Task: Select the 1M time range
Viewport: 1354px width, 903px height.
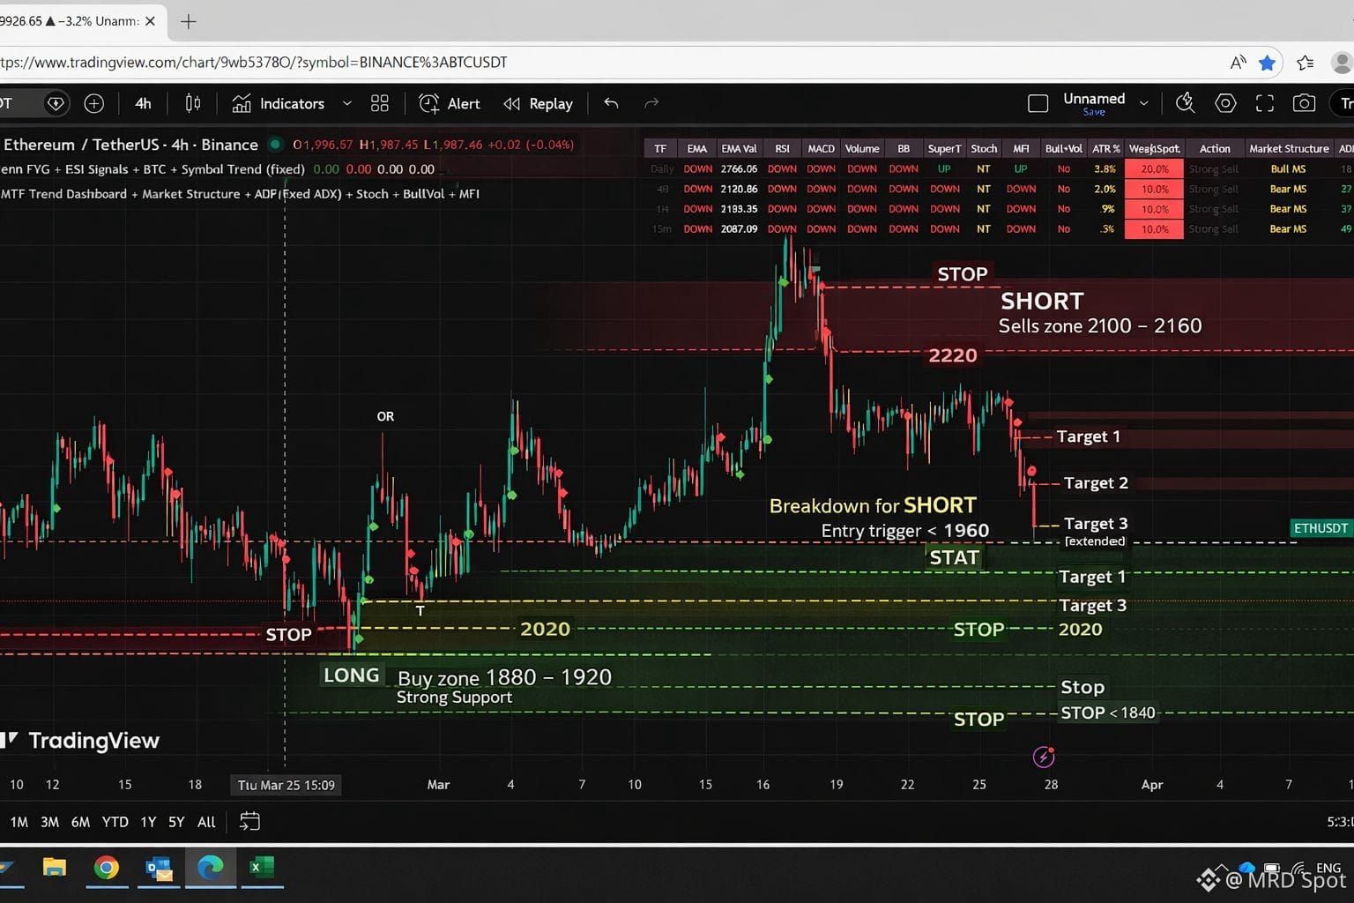Action: [x=19, y=822]
